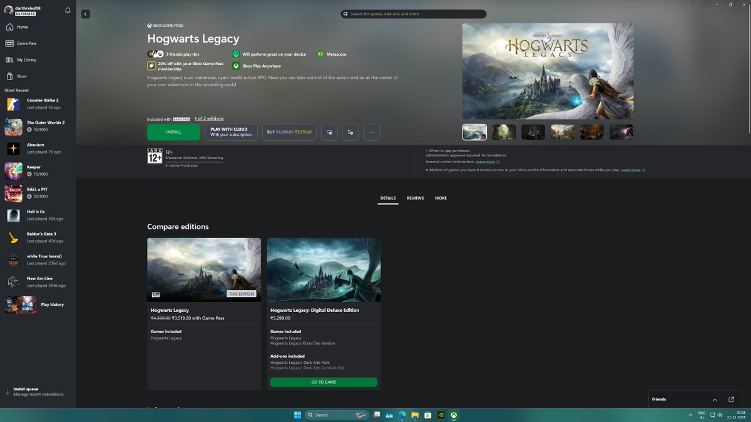Click the BUY ₹3,519.20 button
751x422 pixels.
click(x=289, y=132)
